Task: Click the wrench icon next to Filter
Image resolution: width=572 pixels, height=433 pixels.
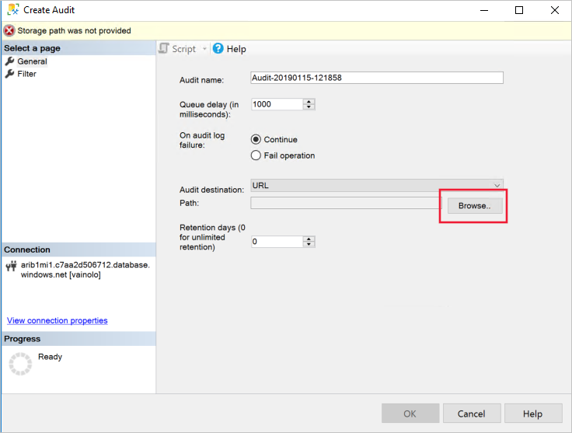Action: (10, 74)
